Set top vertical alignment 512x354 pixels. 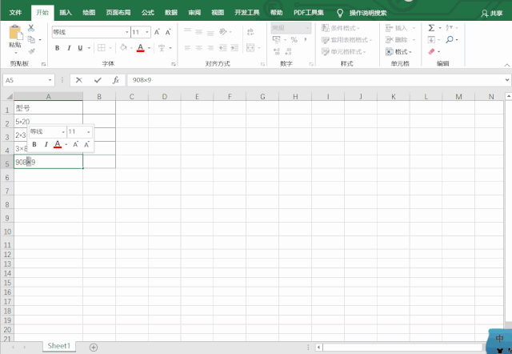pyautogui.click(x=187, y=30)
